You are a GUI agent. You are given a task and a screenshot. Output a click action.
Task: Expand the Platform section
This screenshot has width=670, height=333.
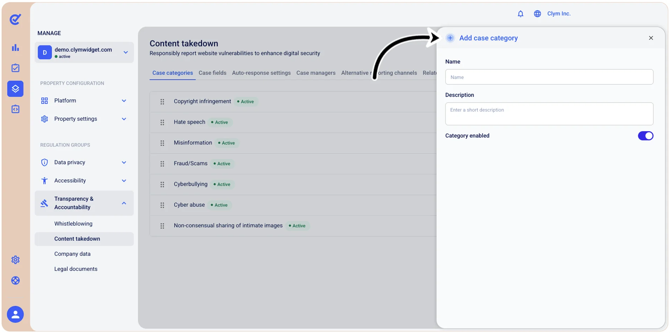pos(84,100)
